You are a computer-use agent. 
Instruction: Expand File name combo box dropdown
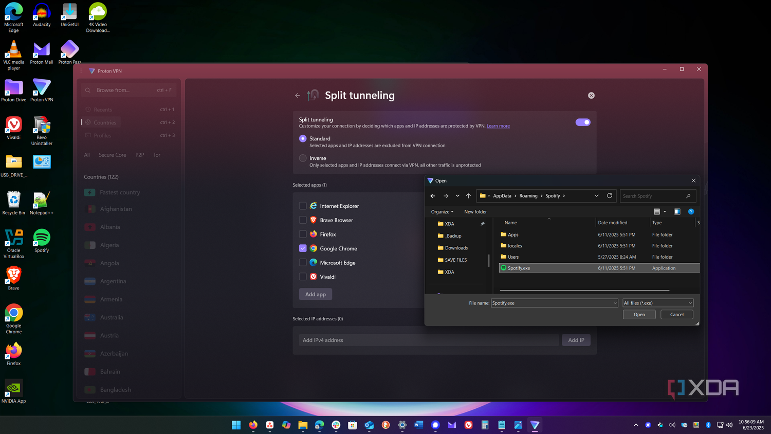pos(615,303)
